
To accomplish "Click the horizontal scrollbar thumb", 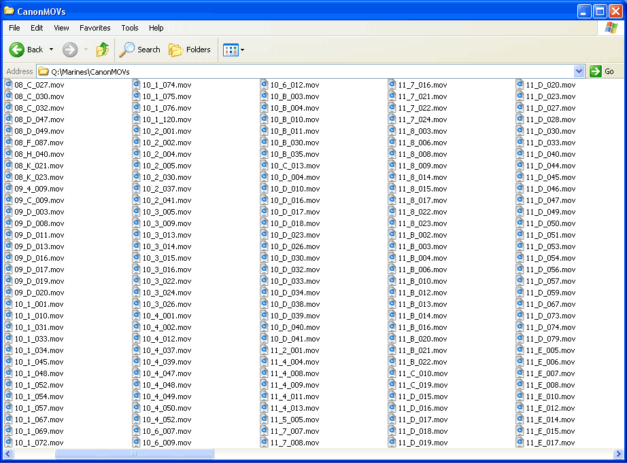I will click(x=134, y=453).
